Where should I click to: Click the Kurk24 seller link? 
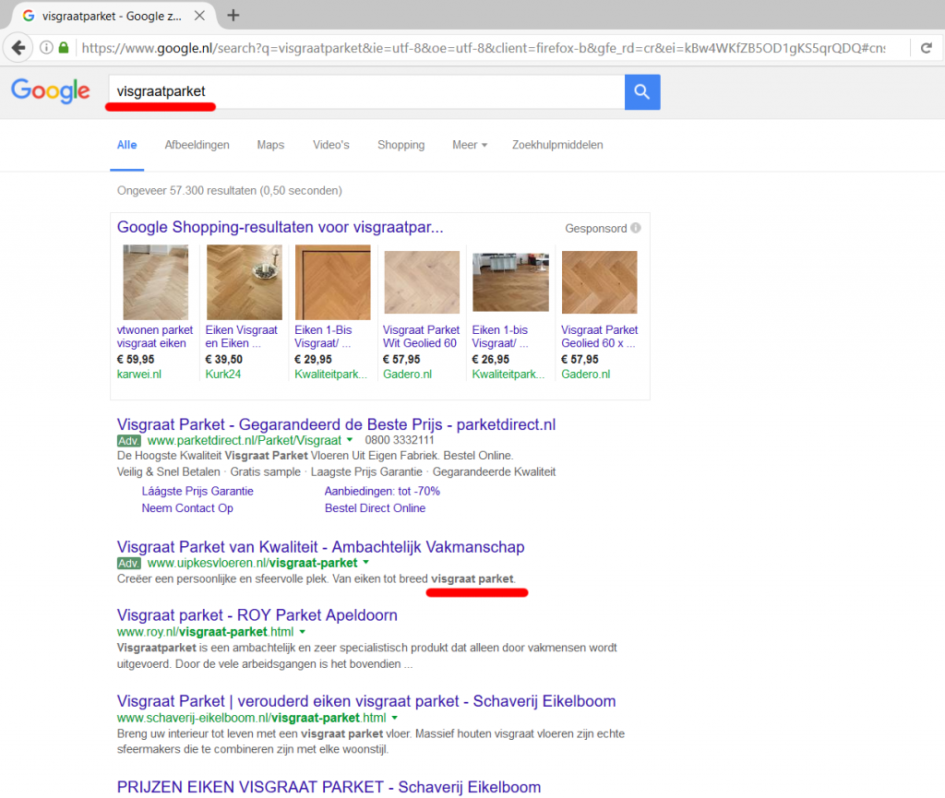click(x=223, y=374)
